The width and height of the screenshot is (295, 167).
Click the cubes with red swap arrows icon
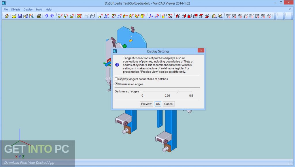[x=170, y=16]
